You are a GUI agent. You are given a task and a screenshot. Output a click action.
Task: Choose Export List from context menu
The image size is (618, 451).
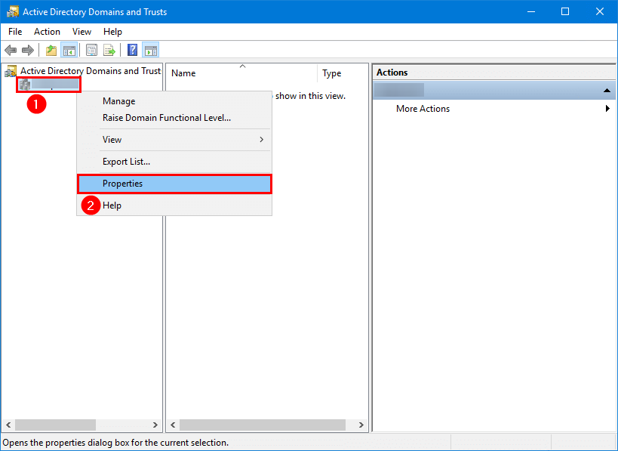pyautogui.click(x=174, y=162)
